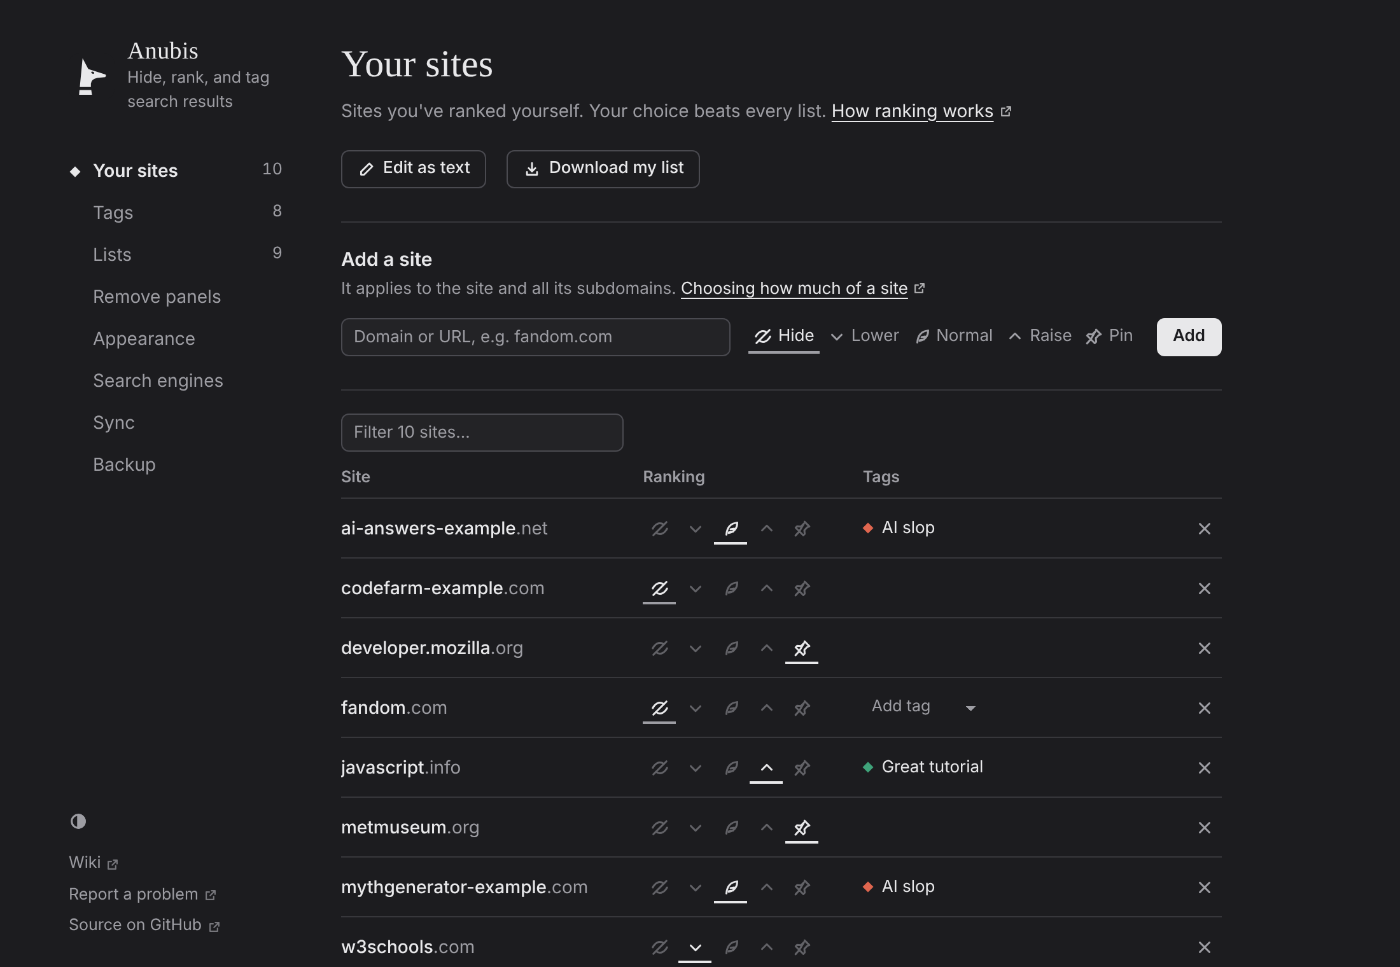Screen dimensions: 1400x967
Task: Toggle the light/dark theme icon
Action: 78,821
